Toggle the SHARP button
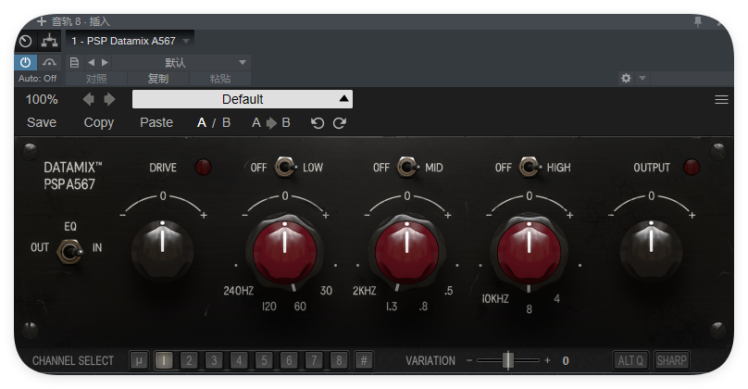This screenshot has width=748, height=389. coord(671,360)
